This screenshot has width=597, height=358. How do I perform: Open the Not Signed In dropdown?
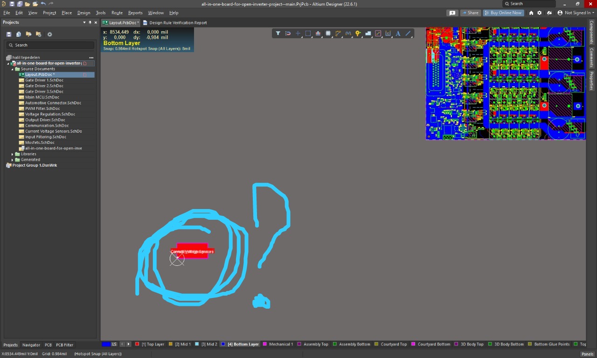[x=579, y=13]
